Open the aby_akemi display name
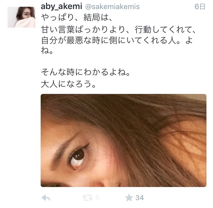The height and width of the screenshot is (208, 213). pyautogui.click(x=61, y=7)
